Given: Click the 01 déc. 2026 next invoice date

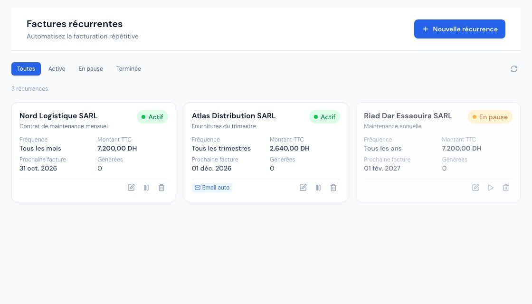Looking at the screenshot, I should click(211, 168).
